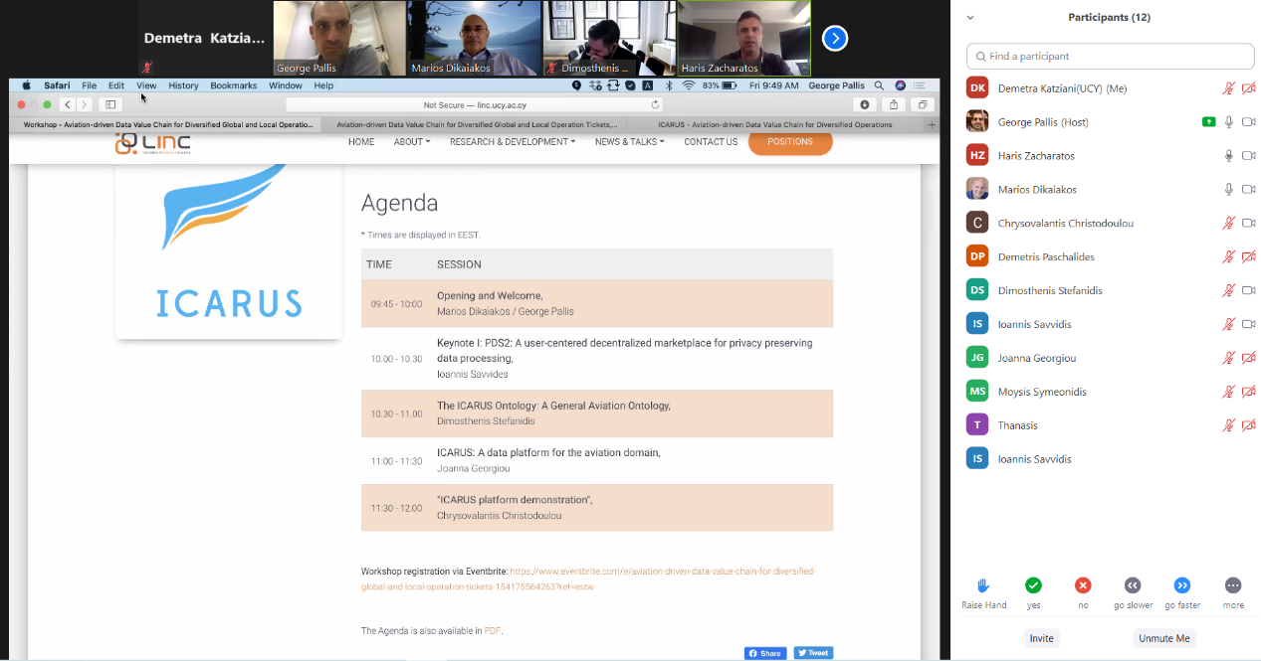Select the go slower icon

1133,585
